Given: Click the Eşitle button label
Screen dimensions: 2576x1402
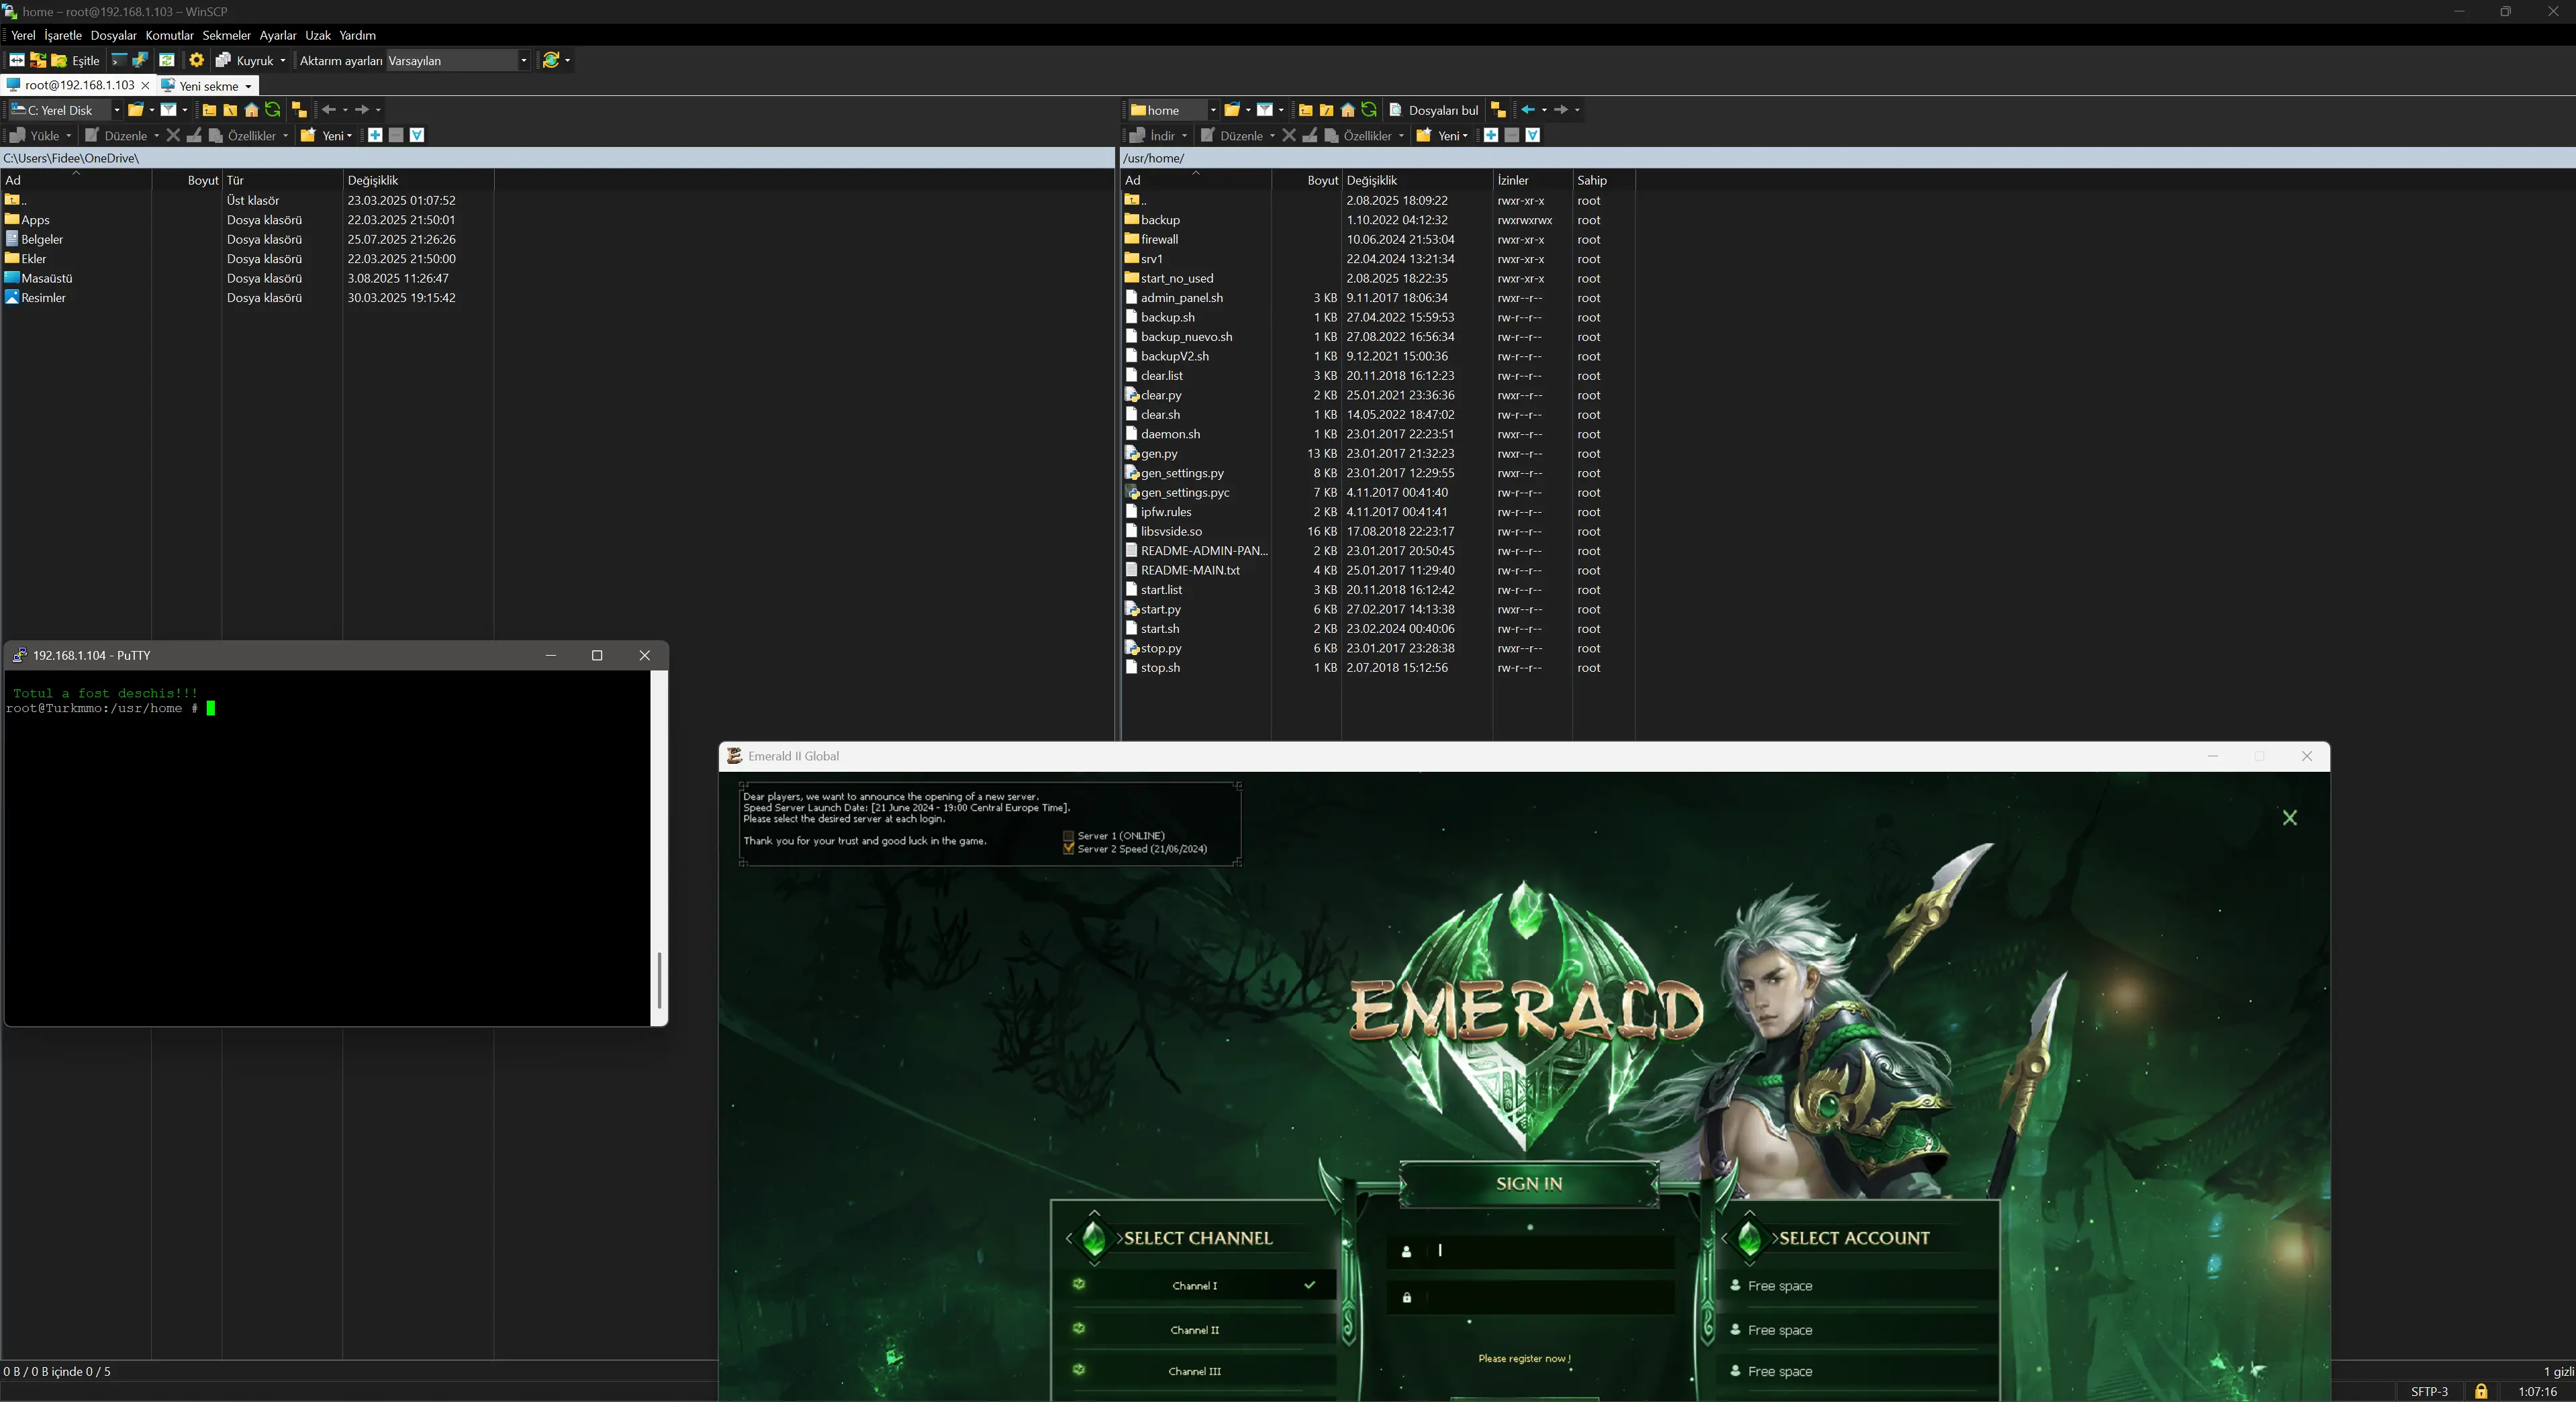Looking at the screenshot, I should tap(86, 60).
